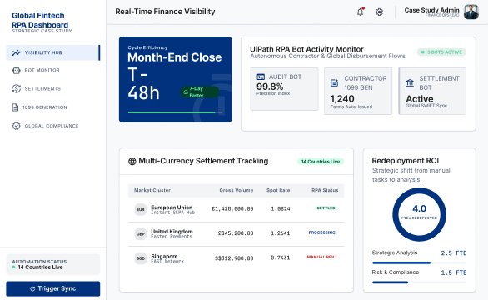Click the Spot Rate column header
The image size is (488, 300).
tap(278, 190)
